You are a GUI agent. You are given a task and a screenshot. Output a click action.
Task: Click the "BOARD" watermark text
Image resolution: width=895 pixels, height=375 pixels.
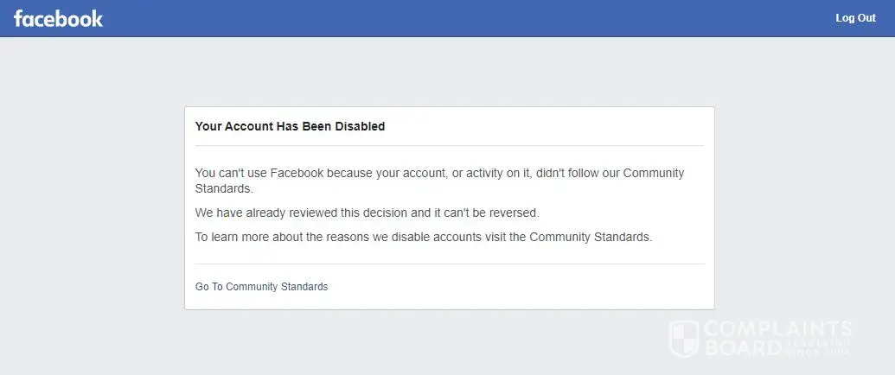point(740,346)
